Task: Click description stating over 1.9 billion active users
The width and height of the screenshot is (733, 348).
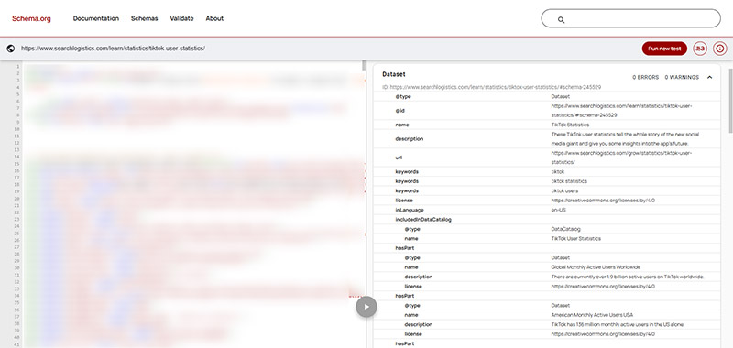Action: pos(628,277)
